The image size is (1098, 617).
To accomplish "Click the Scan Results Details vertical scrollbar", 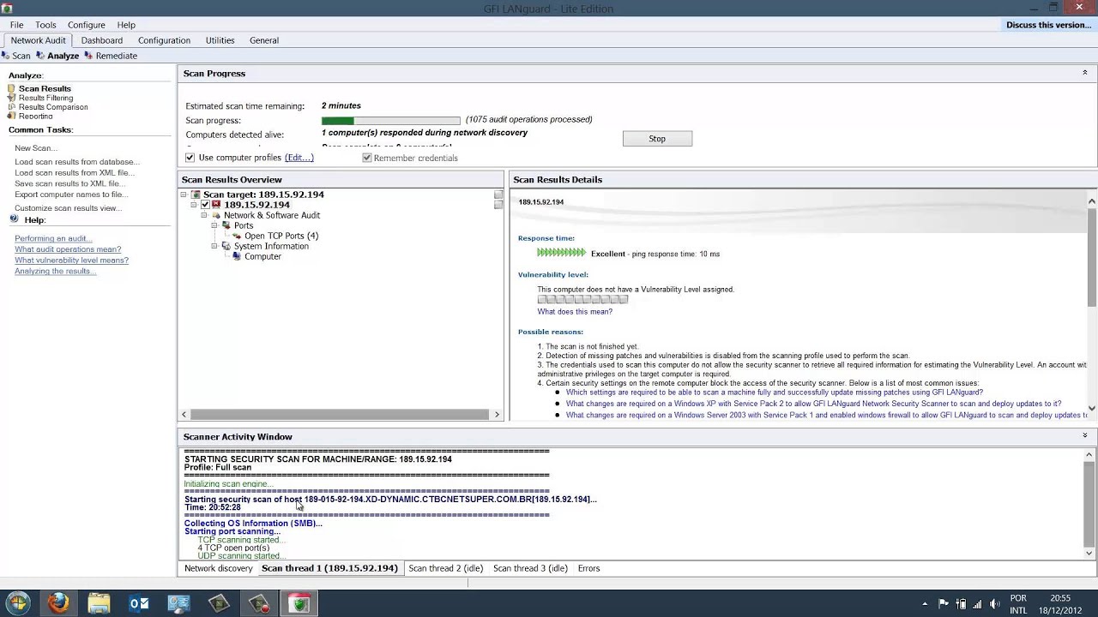I will click(1091, 304).
